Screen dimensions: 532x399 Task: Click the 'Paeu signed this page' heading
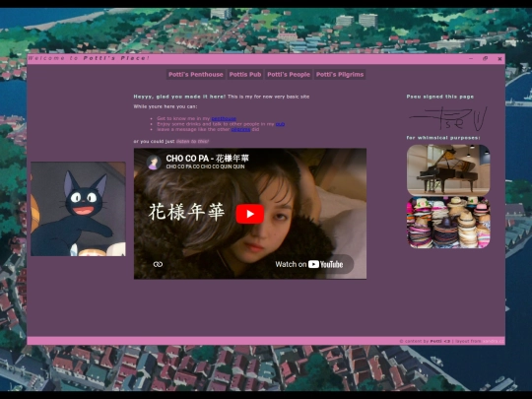[x=440, y=97]
